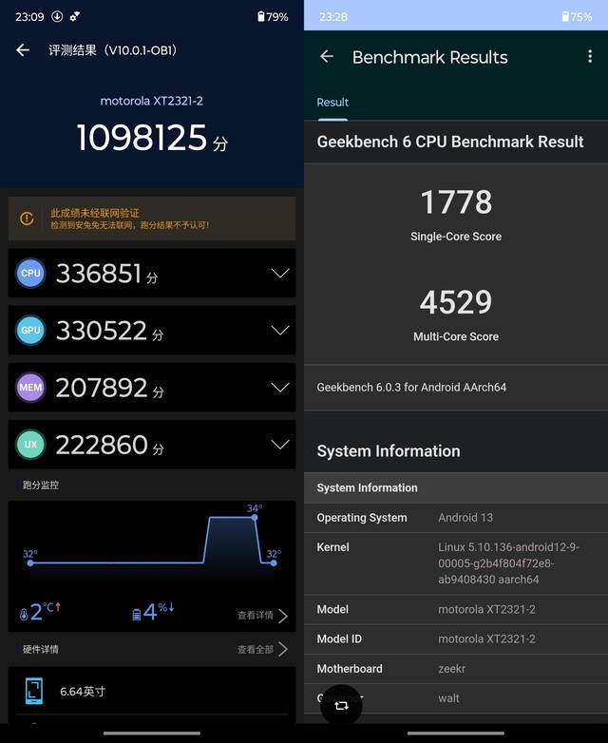The image size is (608, 743).
Task: Go back from Geekbench Benchmark Results
Action: [327, 57]
